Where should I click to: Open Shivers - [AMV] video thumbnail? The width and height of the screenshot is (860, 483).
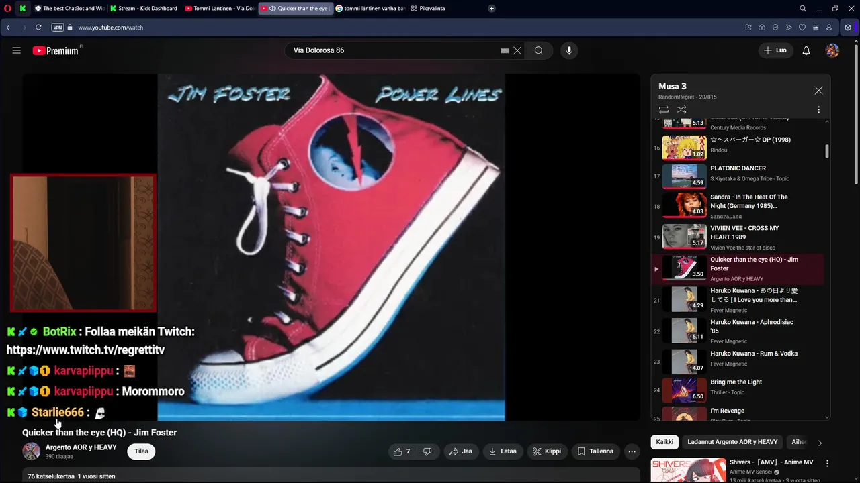(x=688, y=470)
